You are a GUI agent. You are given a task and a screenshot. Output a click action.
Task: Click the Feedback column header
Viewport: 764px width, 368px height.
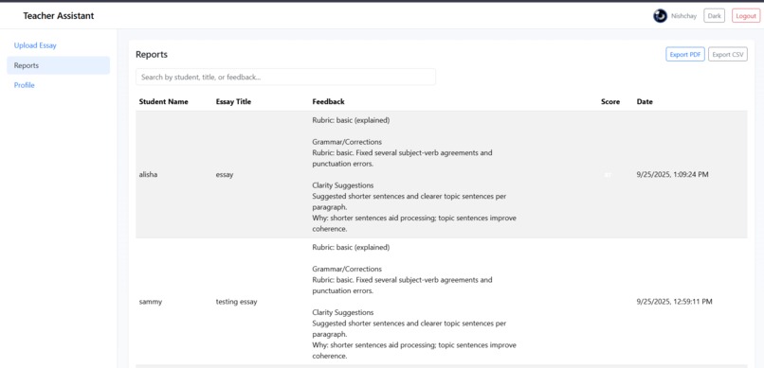pos(328,101)
